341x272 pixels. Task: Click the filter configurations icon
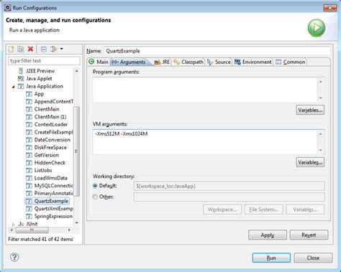(x=53, y=50)
